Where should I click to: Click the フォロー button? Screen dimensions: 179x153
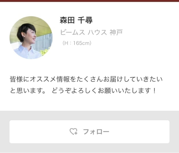click(89, 132)
